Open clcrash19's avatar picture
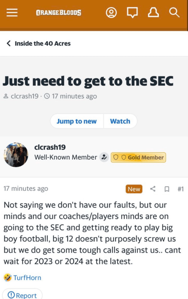 coord(16,155)
